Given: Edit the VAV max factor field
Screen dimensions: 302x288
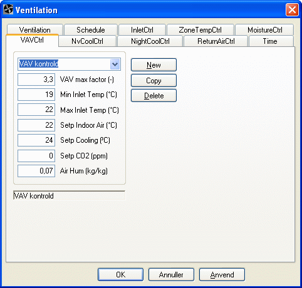Looking at the screenshot, I should click(36, 80).
